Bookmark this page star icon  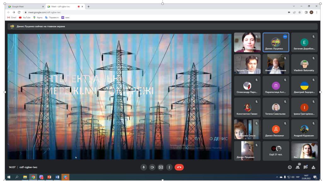coord(300,12)
